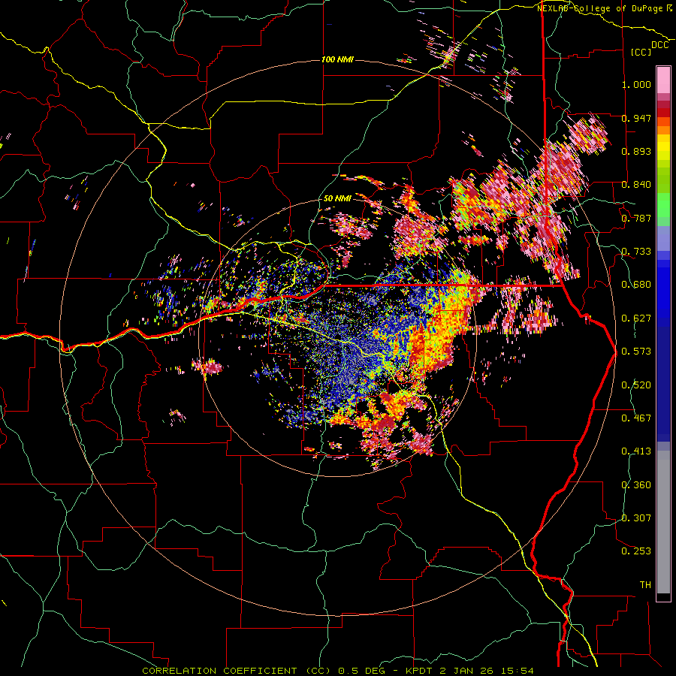This screenshot has height=676, width=676.
Task: Click the NEXLAB-College of DuPage watermark text
Action: 600,8
